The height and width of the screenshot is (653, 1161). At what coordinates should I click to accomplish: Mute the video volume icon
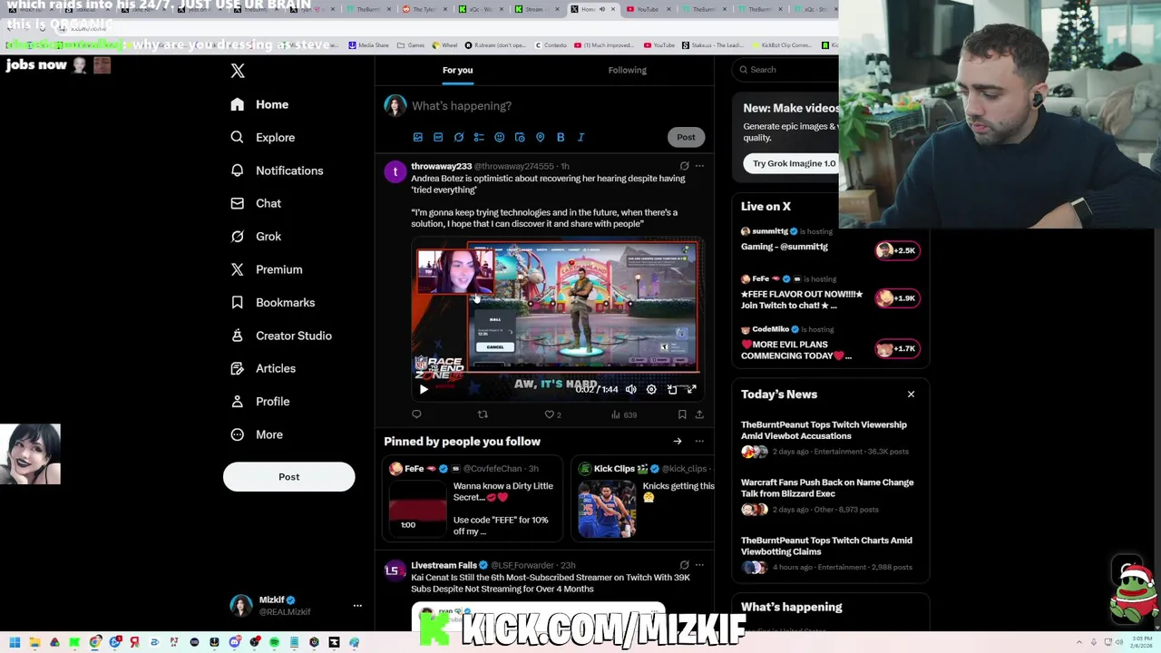(x=631, y=389)
